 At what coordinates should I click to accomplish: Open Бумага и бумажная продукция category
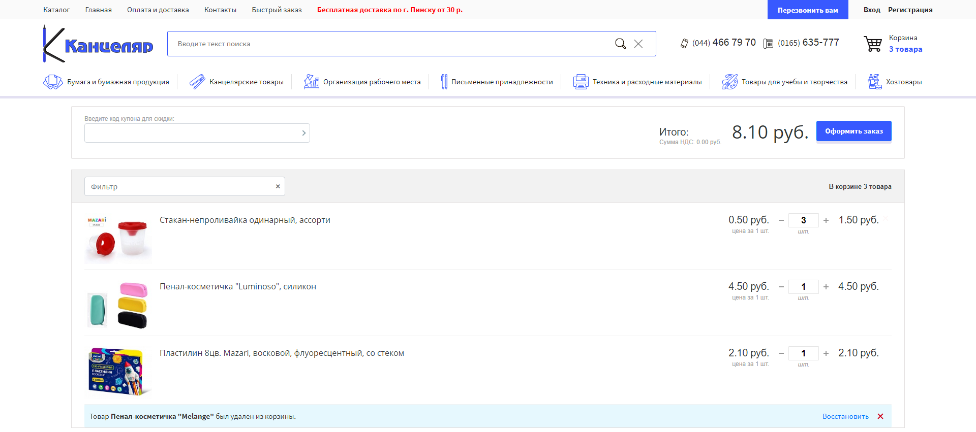point(107,82)
